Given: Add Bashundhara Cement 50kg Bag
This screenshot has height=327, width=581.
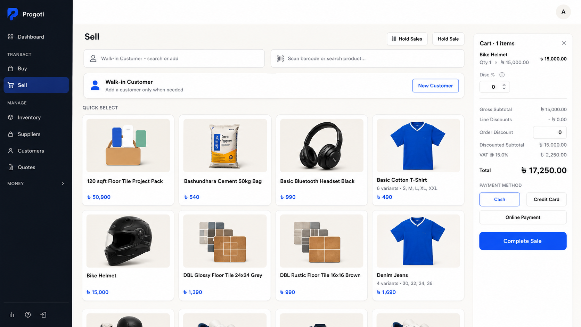Looking at the screenshot, I should click(225, 160).
